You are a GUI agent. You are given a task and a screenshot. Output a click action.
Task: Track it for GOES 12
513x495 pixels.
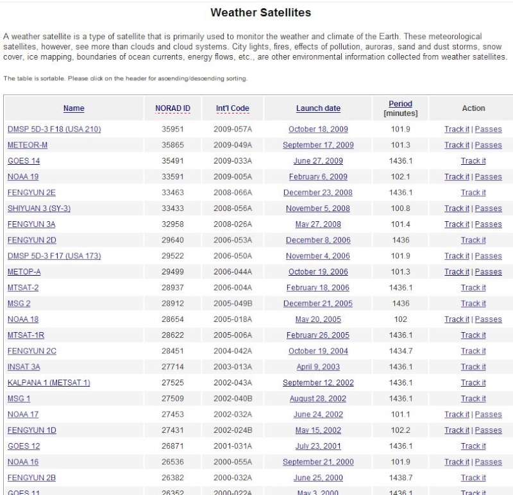pos(473,446)
